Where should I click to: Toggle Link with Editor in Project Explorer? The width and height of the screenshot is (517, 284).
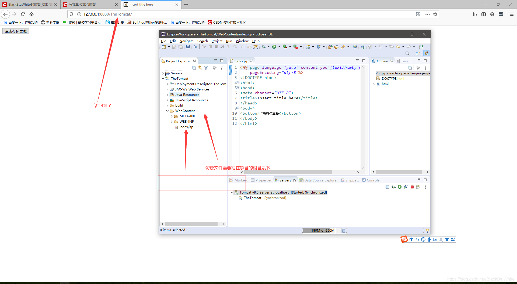click(200, 68)
